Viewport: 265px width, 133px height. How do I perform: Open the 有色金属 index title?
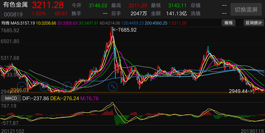(x=15, y=5)
